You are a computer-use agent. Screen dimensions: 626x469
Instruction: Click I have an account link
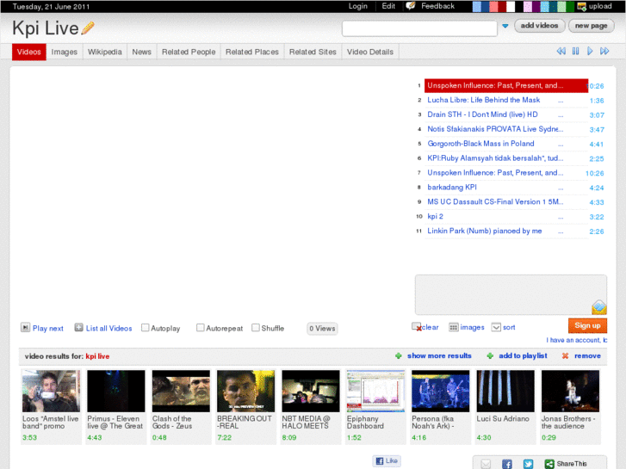coord(577,340)
